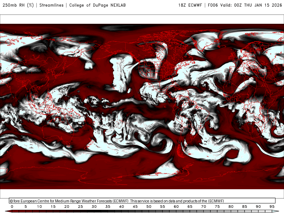
Task: Select the "25" colorbar label
Action: coord(81,207)
